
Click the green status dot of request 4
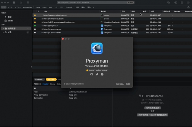tap(35, 26)
